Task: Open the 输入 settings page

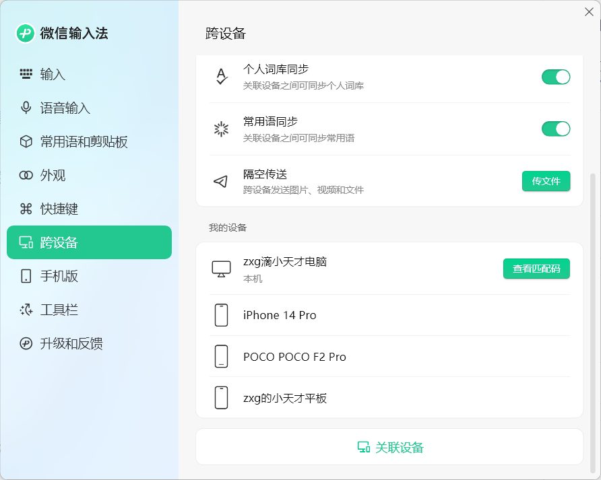Action: coord(90,74)
